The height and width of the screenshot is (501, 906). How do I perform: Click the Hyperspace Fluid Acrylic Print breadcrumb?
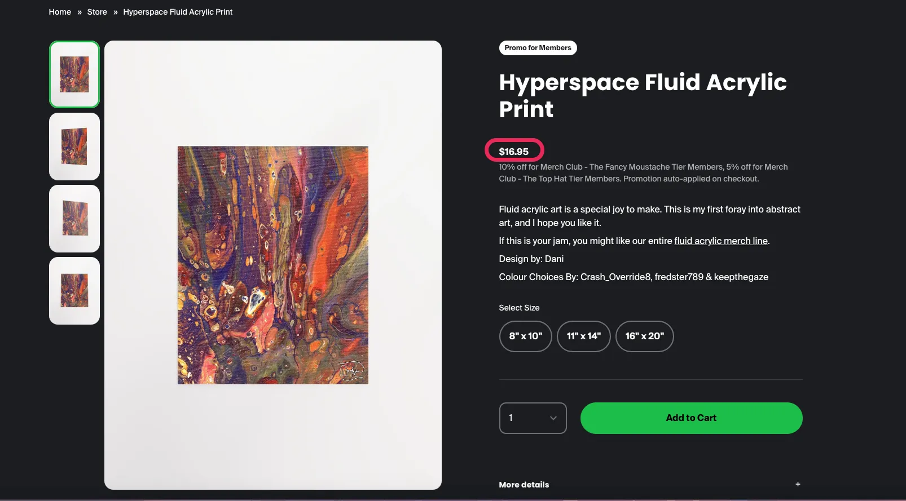point(178,12)
